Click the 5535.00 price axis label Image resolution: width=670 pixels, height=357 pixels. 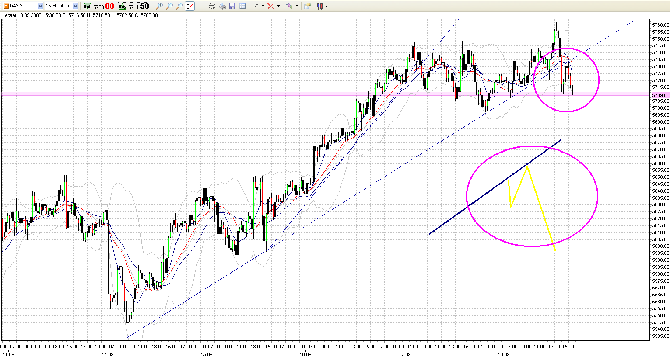[x=660, y=336]
